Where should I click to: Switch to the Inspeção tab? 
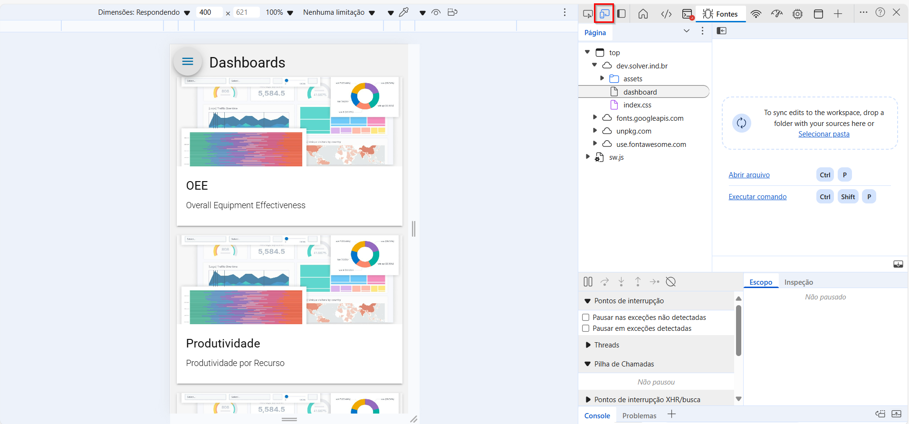tap(798, 282)
